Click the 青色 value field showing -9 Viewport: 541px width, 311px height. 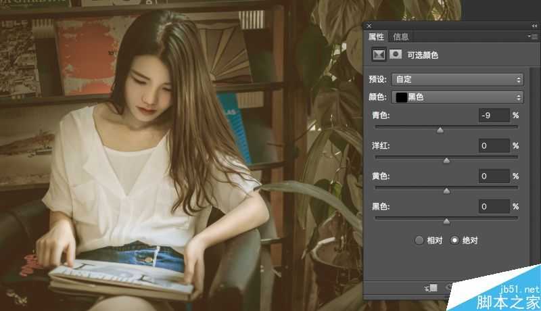pos(493,116)
